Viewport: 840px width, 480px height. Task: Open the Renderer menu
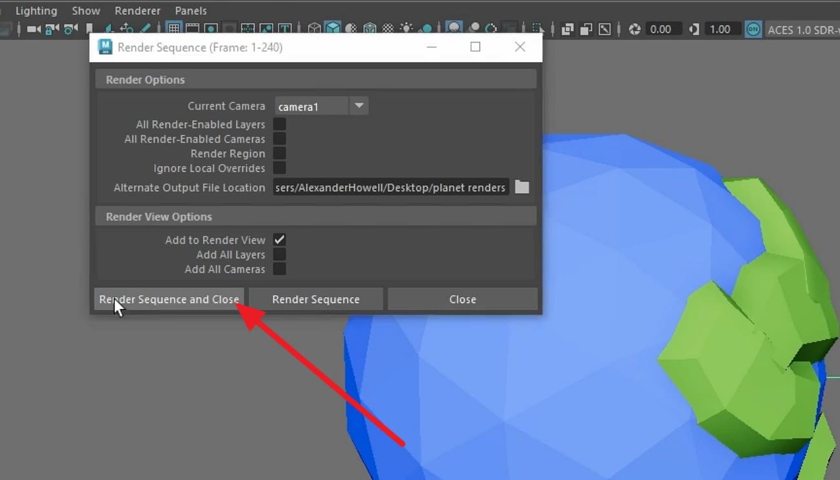point(137,10)
